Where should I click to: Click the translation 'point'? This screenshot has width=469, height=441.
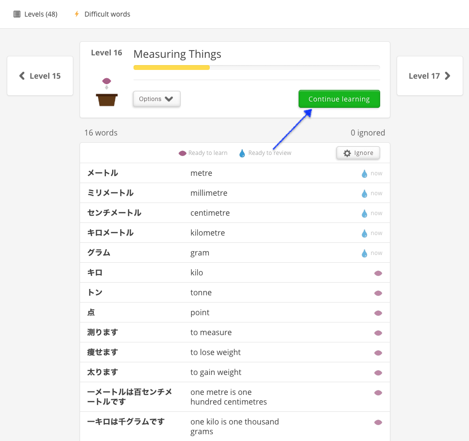coord(200,313)
